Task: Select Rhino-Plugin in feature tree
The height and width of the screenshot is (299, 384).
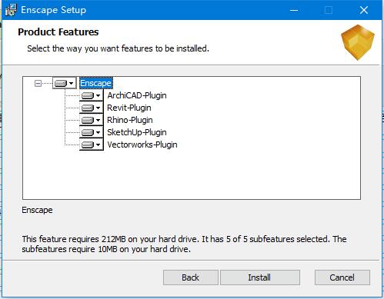Action: coord(130,120)
